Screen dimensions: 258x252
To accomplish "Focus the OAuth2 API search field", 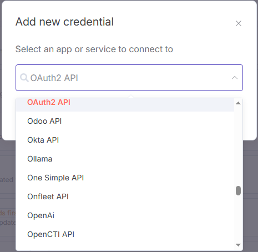I will [129, 78].
